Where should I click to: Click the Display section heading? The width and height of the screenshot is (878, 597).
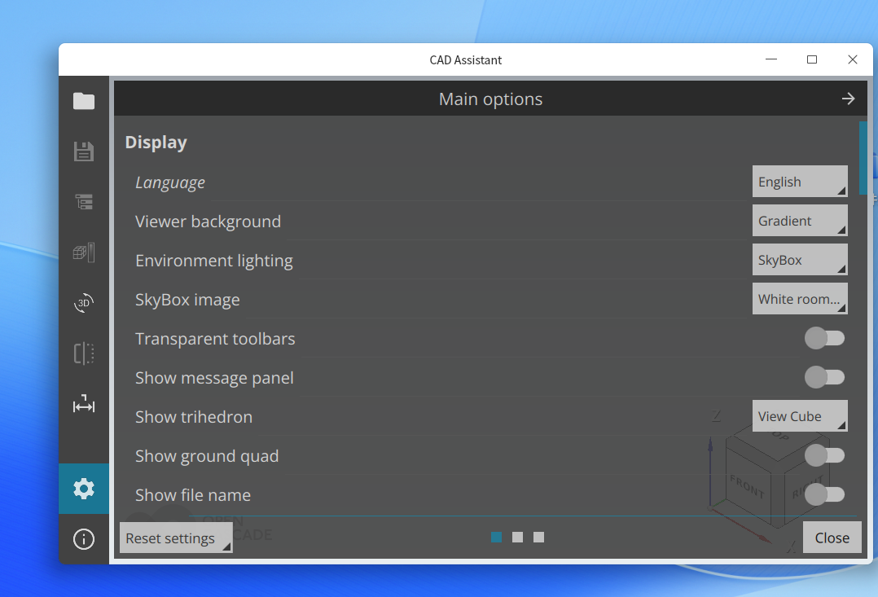tap(156, 143)
